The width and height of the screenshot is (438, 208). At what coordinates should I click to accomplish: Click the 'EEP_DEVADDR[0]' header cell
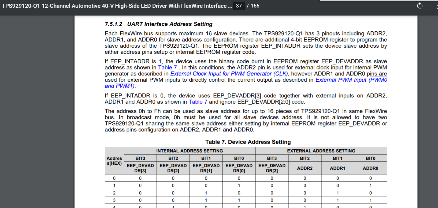click(x=239, y=168)
